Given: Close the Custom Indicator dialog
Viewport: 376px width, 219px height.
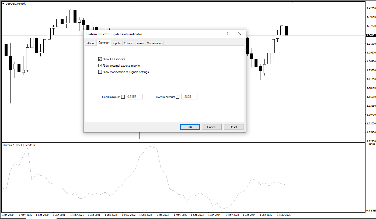Looking at the screenshot, I should click(x=239, y=34).
